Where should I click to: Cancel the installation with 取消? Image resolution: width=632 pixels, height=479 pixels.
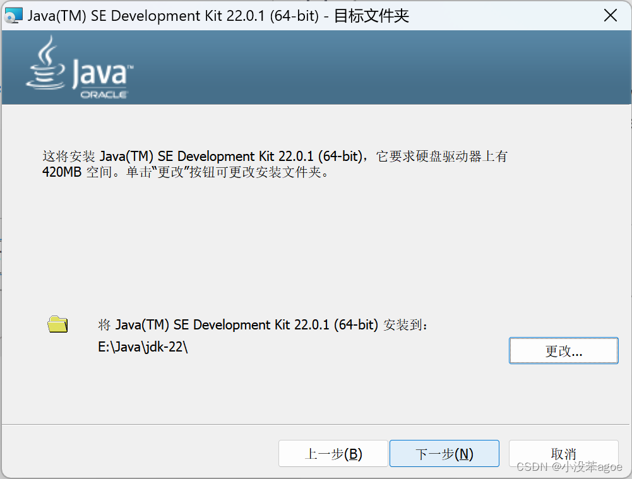(563, 454)
